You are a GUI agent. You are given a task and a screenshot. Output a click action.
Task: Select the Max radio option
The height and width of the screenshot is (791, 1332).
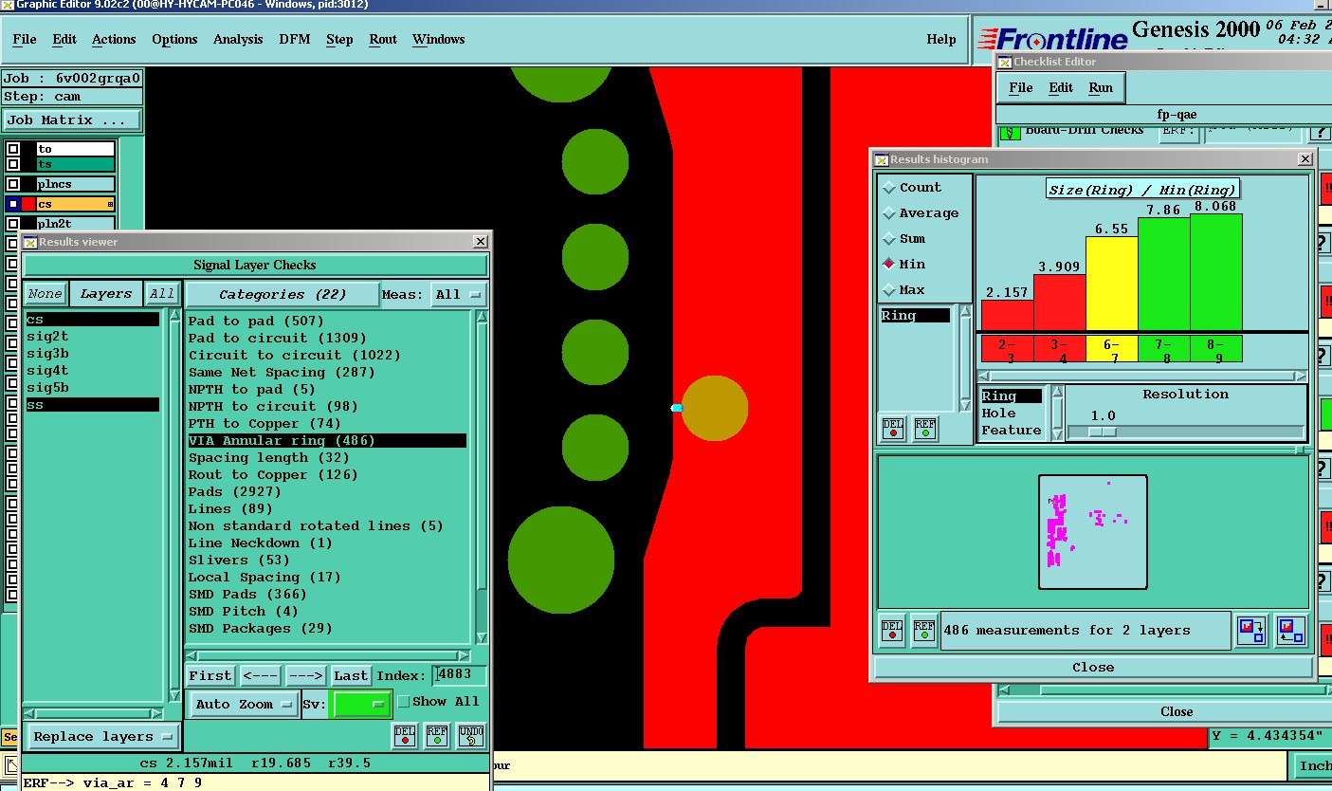pyautogui.click(x=889, y=290)
